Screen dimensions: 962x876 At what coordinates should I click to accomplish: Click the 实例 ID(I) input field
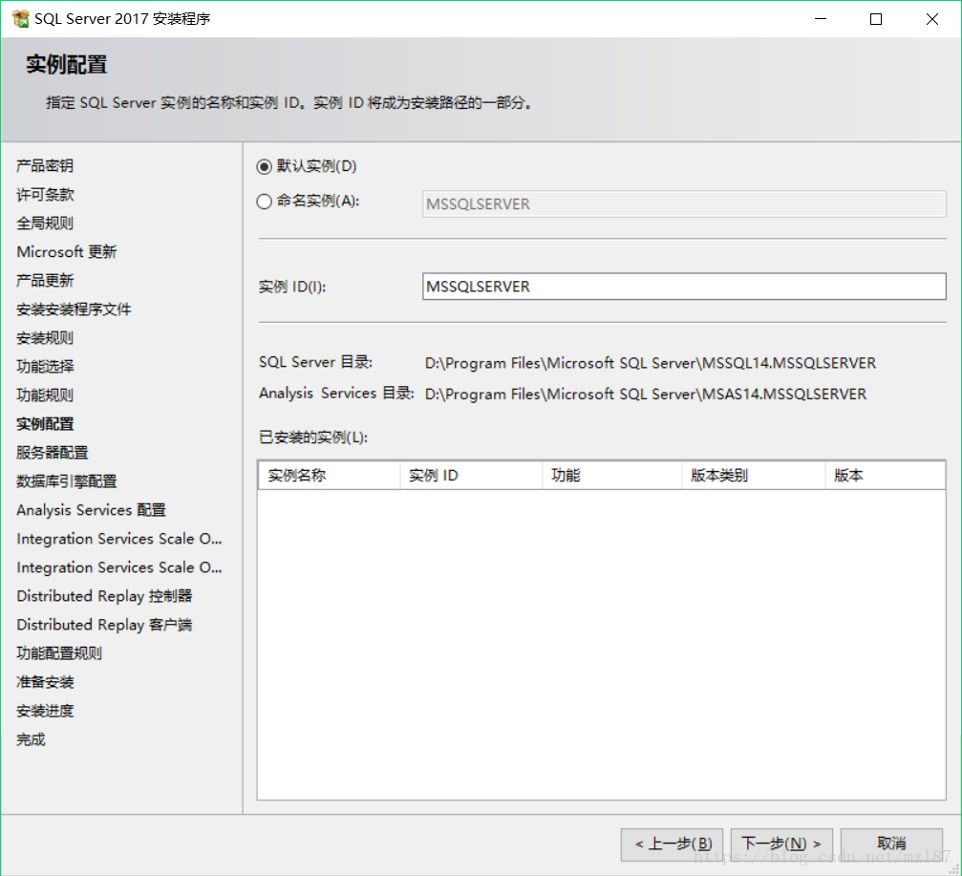[684, 287]
